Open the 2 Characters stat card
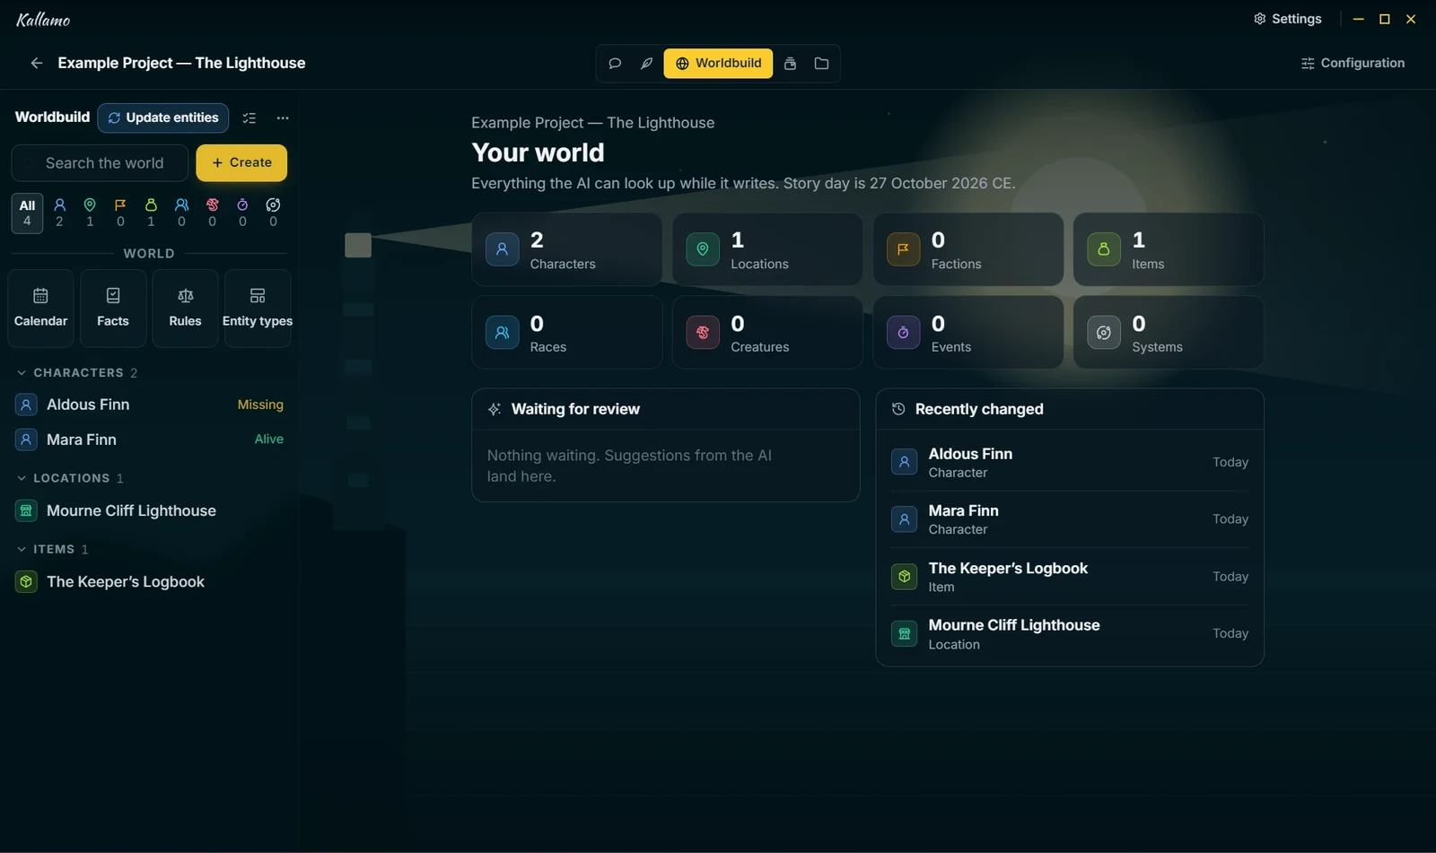1436x853 pixels. (567, 249)
